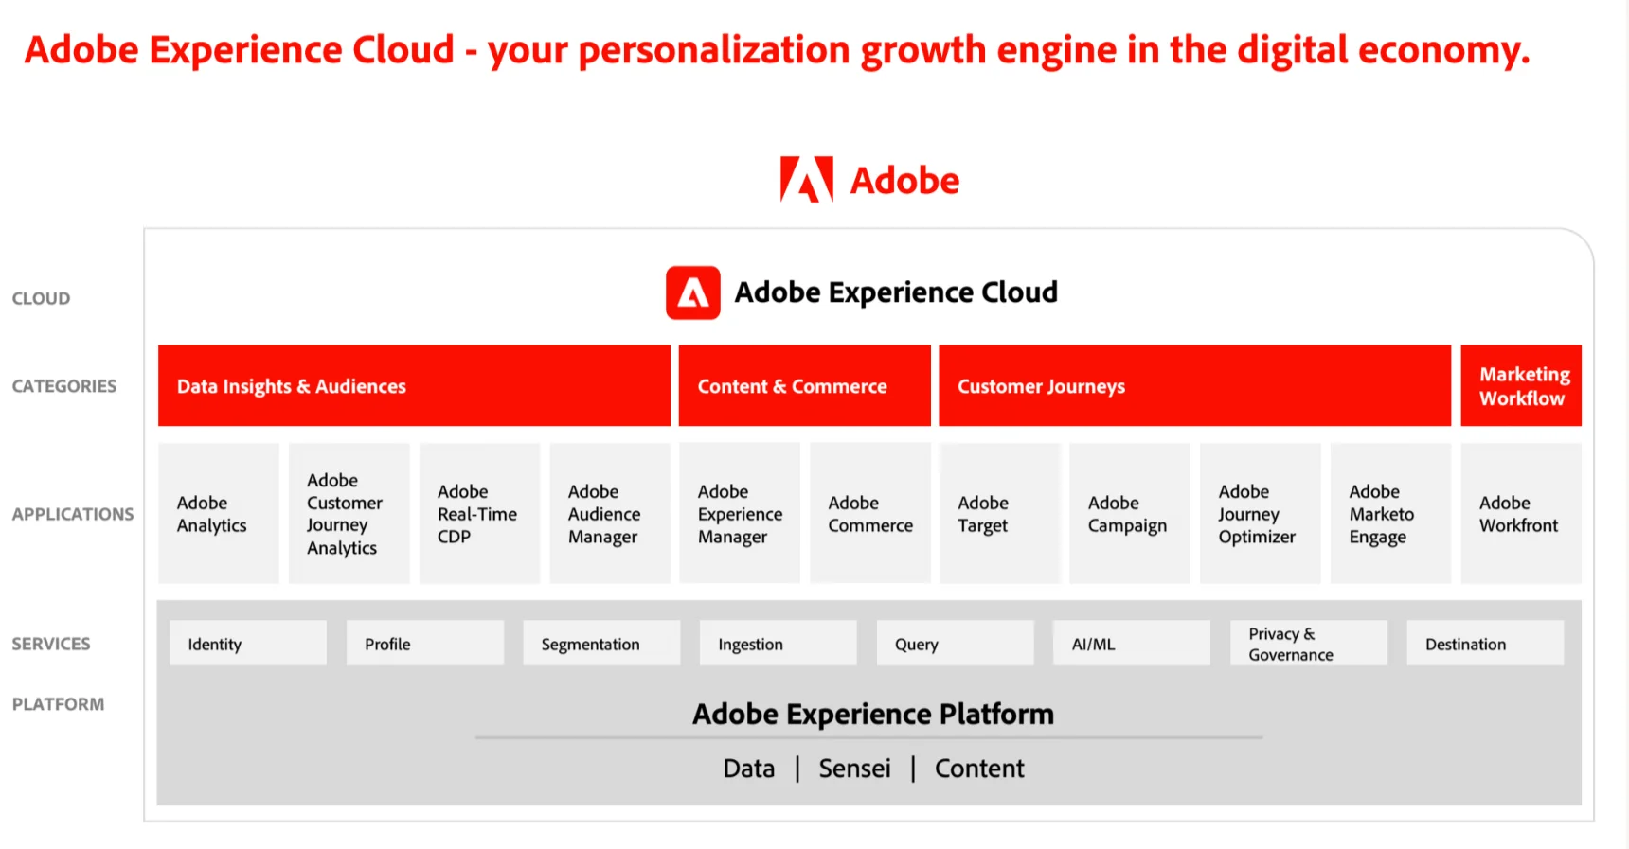The image size is (1629, 849).
Task: Open the Marketing Workflow category
Action: coord(1521,386)
